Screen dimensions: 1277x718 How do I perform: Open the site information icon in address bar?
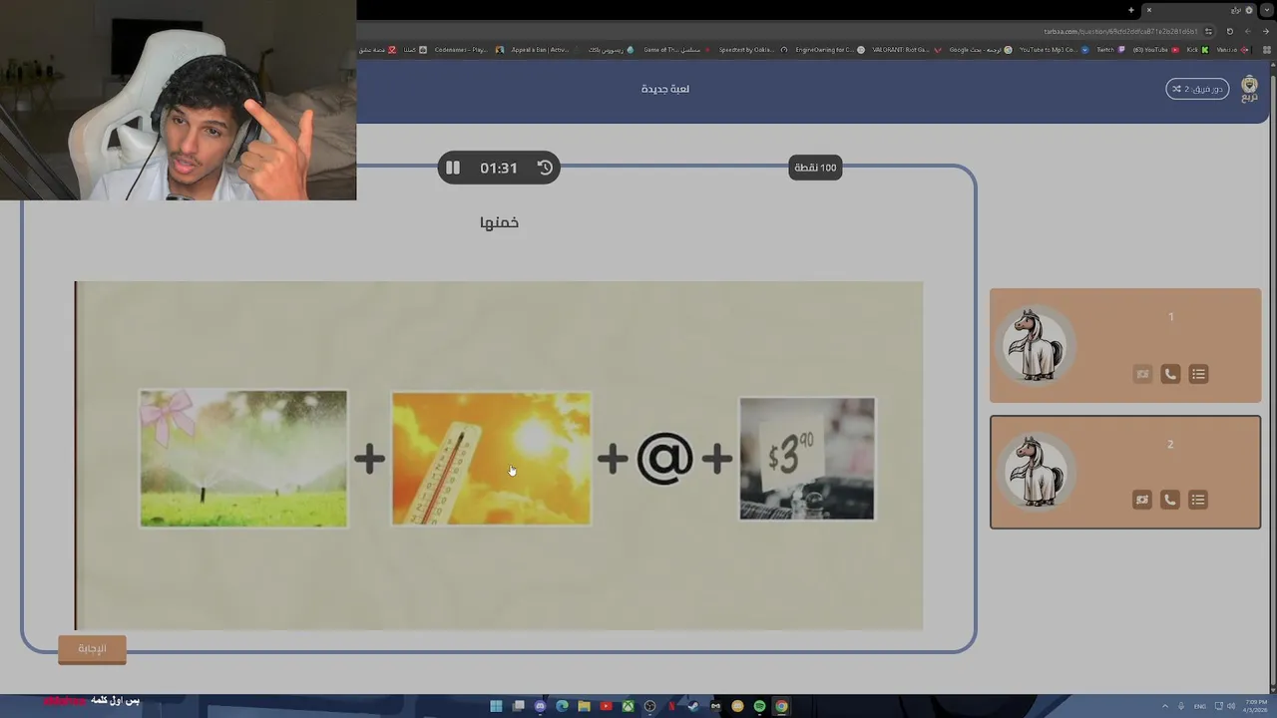1208,31
